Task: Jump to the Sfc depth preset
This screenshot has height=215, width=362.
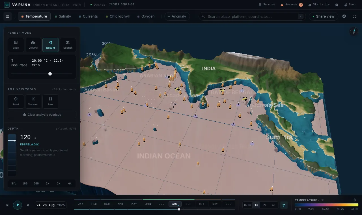Action: [14, 184]
